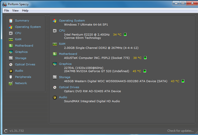Click the Windows flag icon in summary panel
Screen dimensions: 198x135
pos(55,21)
